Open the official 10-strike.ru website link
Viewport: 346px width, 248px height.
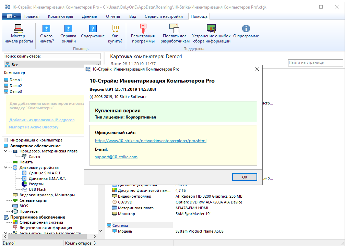(151, 141)
